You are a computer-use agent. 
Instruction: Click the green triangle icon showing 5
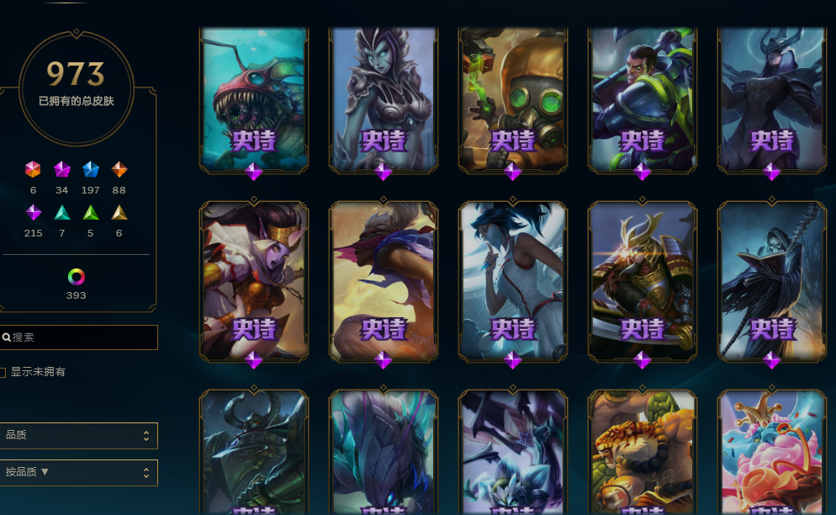pos(91,212)
